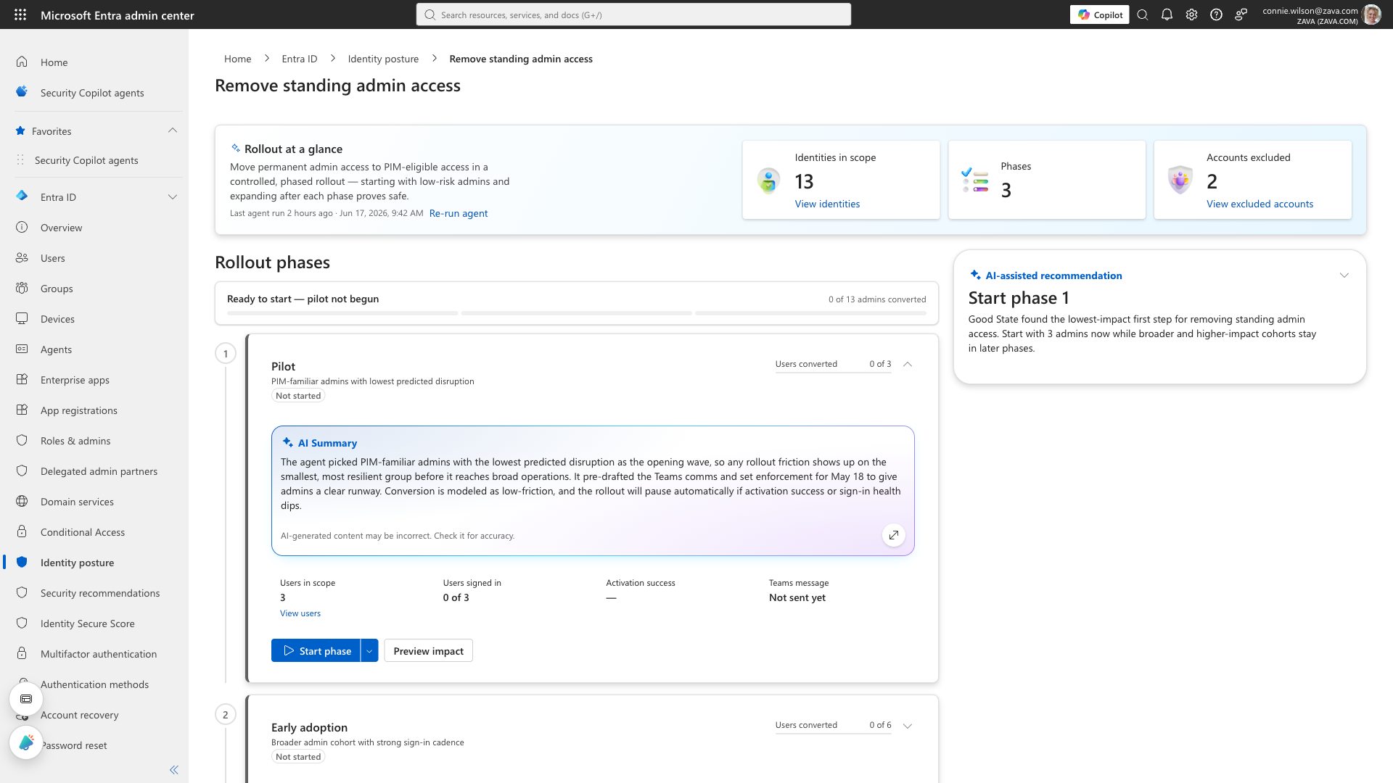Open Connie Wilson's account avatar

[x=1371, y=14]
